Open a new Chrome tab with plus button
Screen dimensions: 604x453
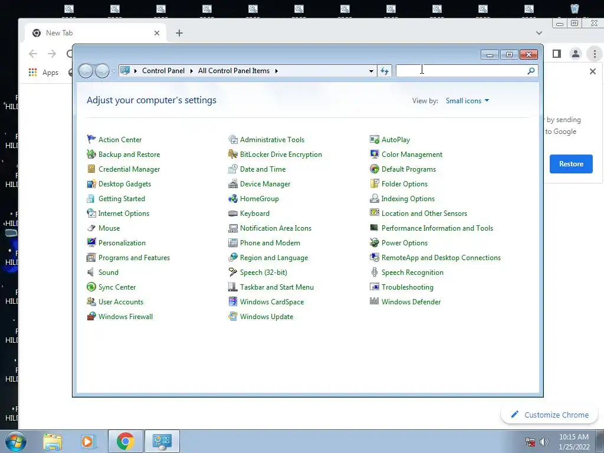tap(179, 33)
